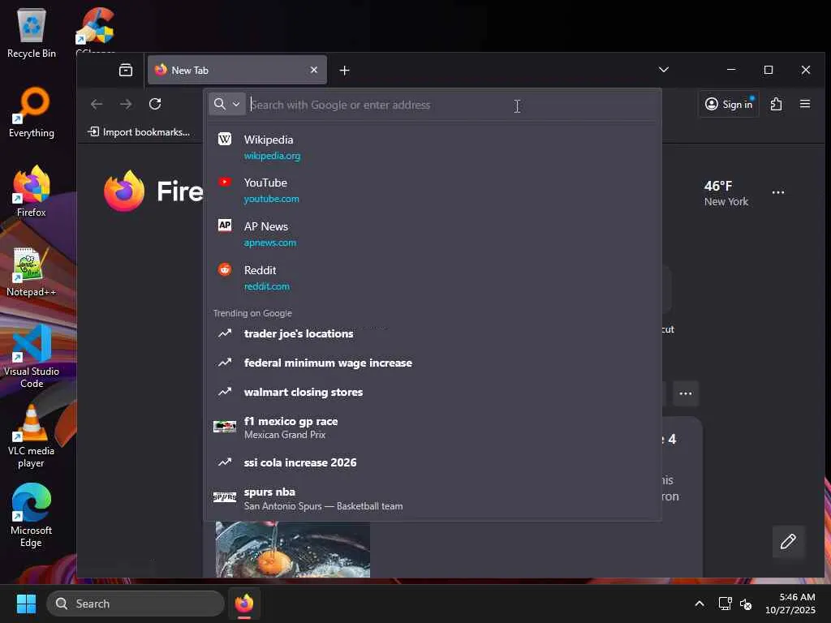Viewport: 831px width, 623px height.
Task: Open the Notepad++ desktop shortcut
Action: [32, 272]
